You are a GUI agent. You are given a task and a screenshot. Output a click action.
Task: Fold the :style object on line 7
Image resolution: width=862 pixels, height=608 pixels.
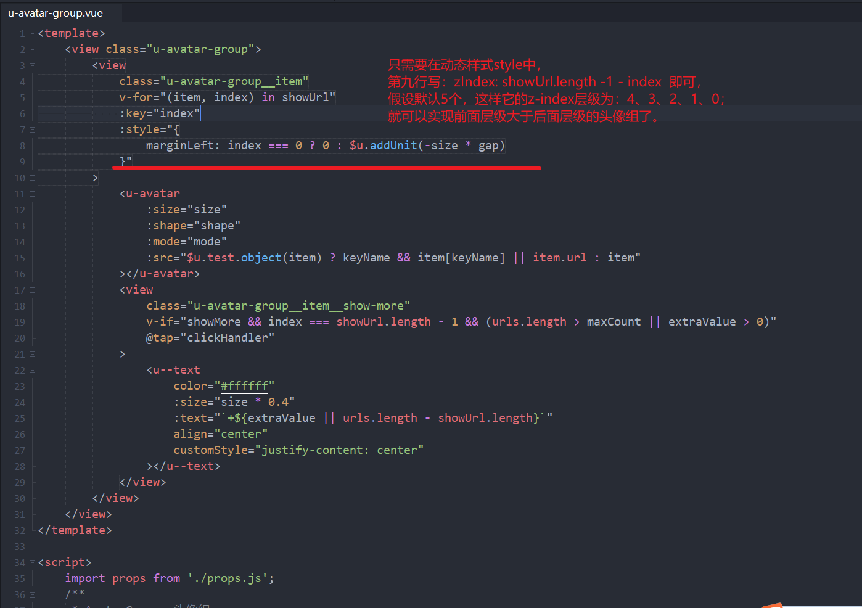coord(32,129)
